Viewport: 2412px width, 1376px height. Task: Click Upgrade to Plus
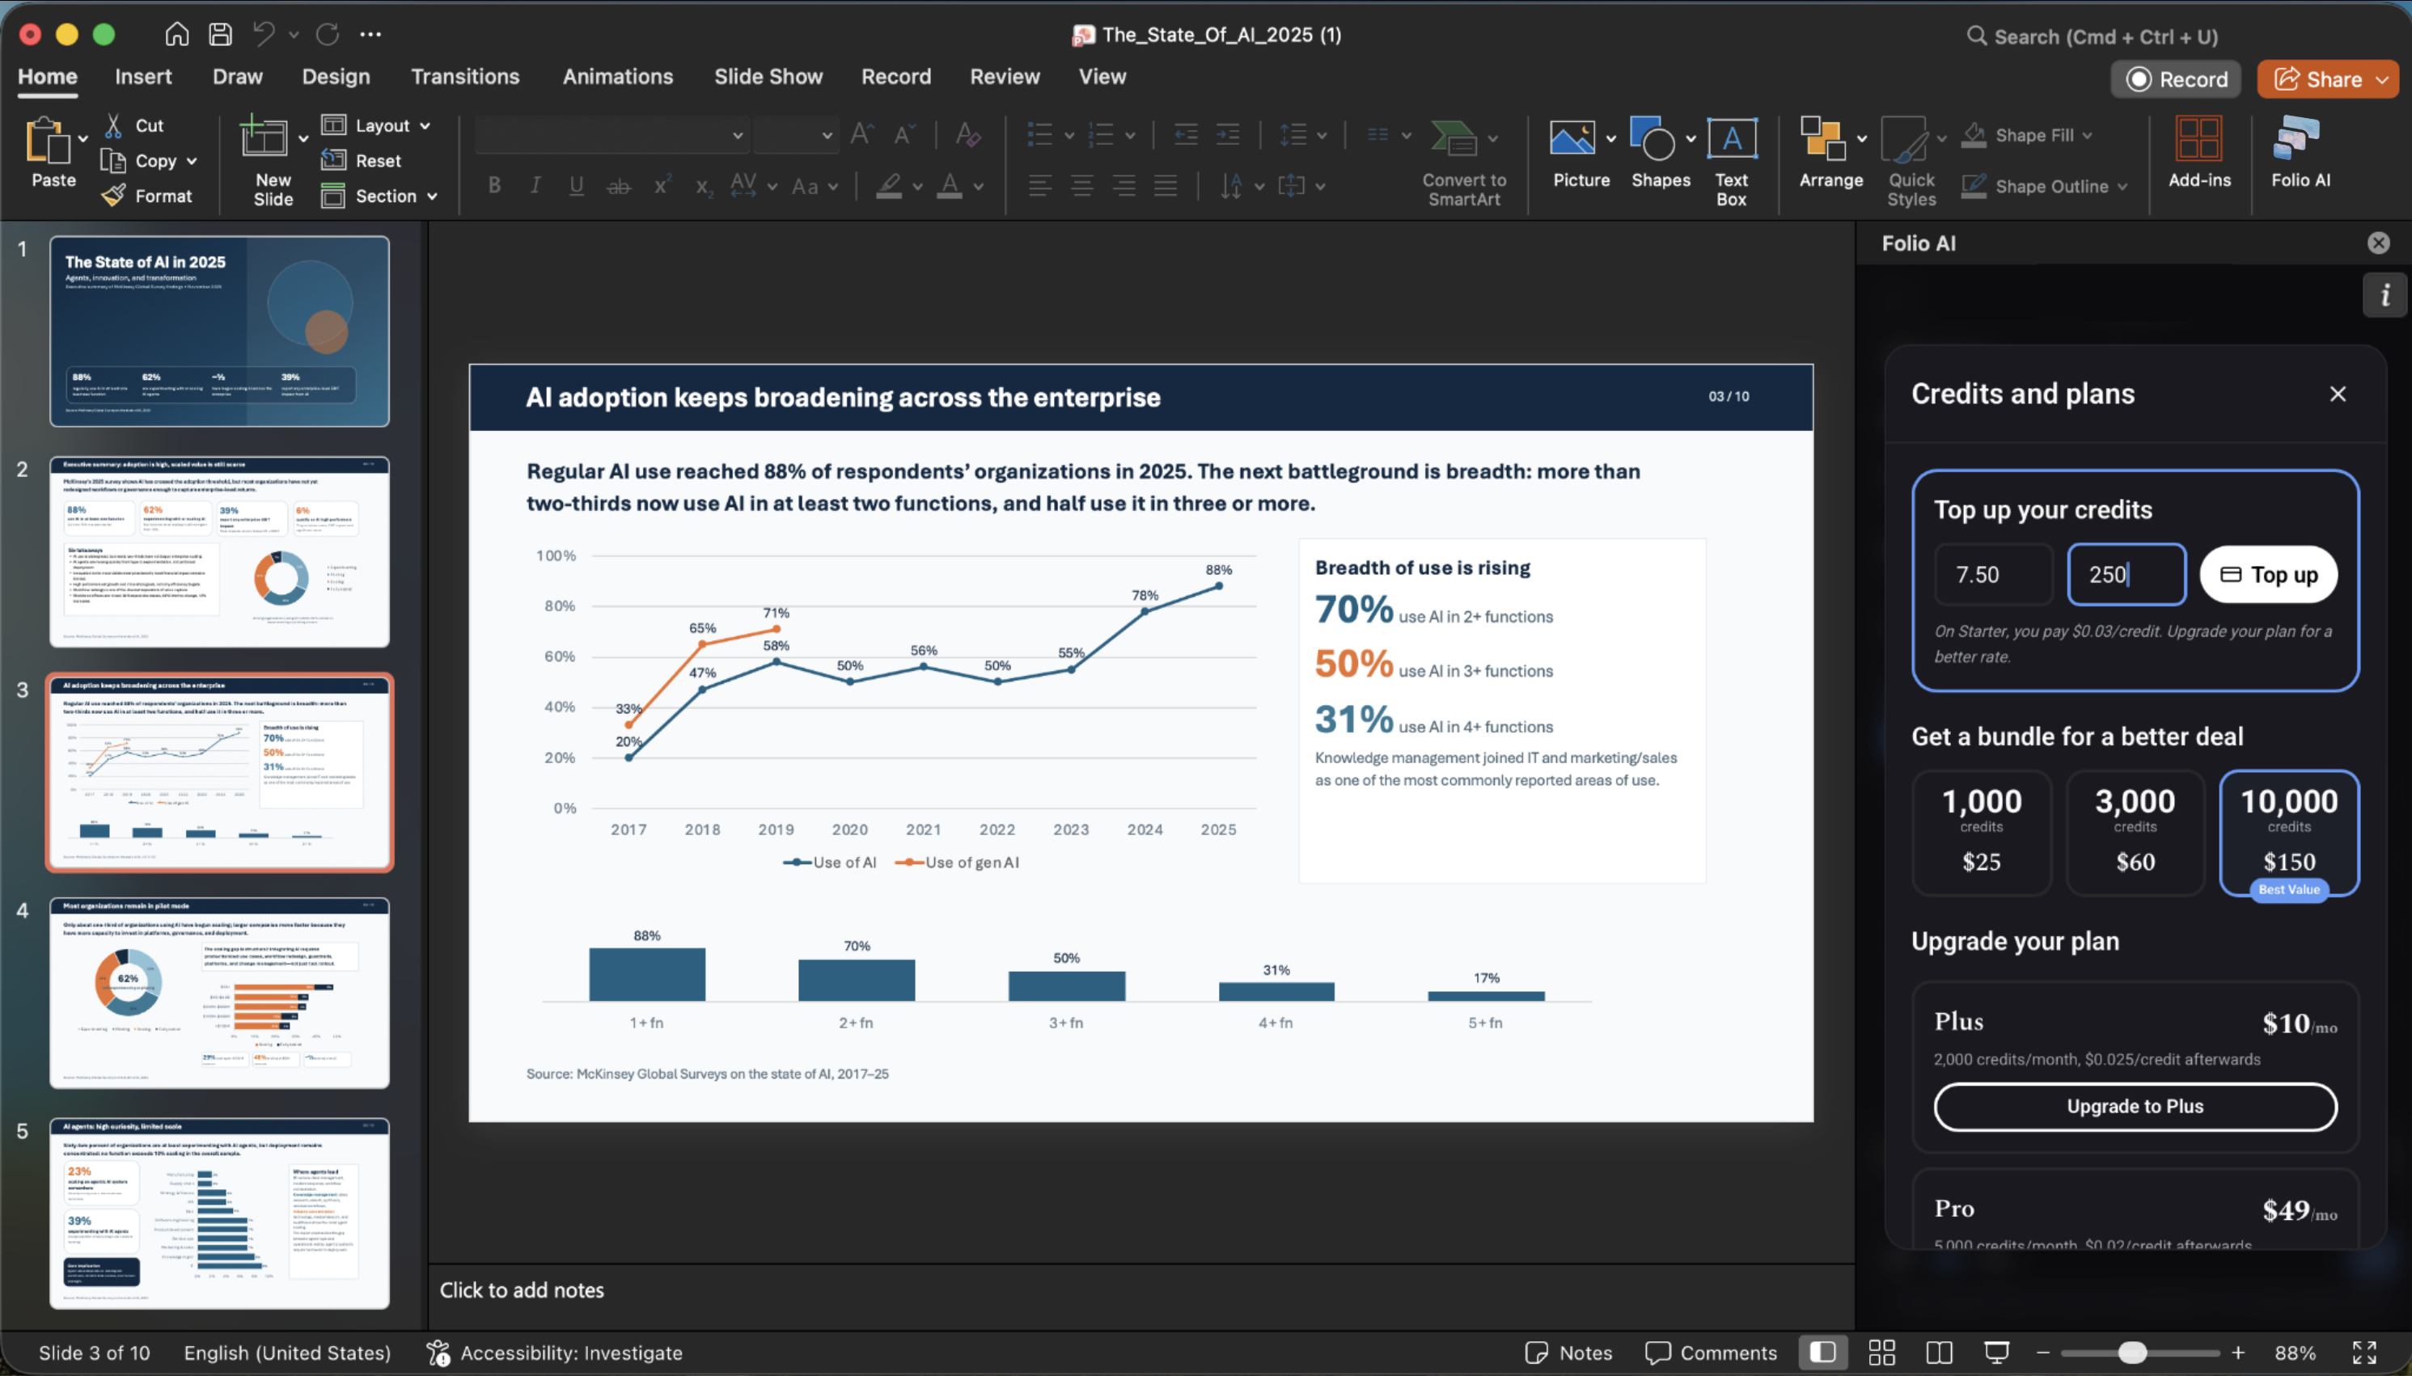(x=2135, y=1107)
